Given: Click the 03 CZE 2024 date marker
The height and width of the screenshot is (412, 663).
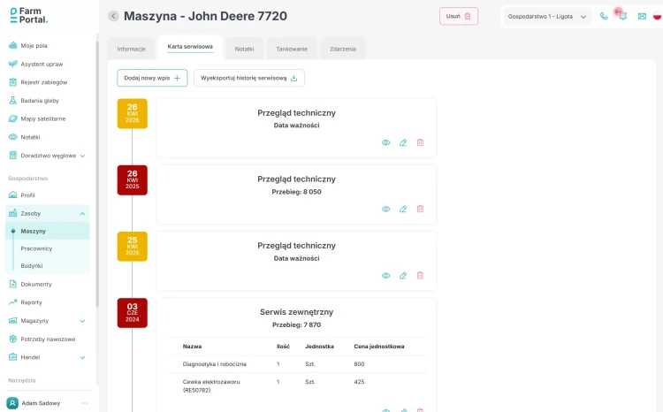Looking at the screenshot, I should [x=133, y=313].
